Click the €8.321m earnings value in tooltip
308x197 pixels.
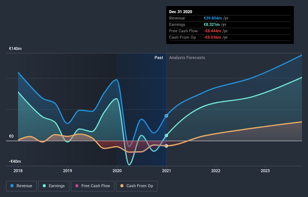212,24
